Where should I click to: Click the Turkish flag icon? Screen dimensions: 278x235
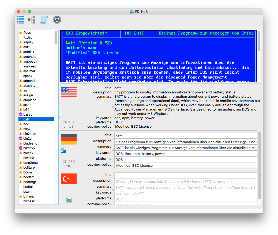point(69,179)
